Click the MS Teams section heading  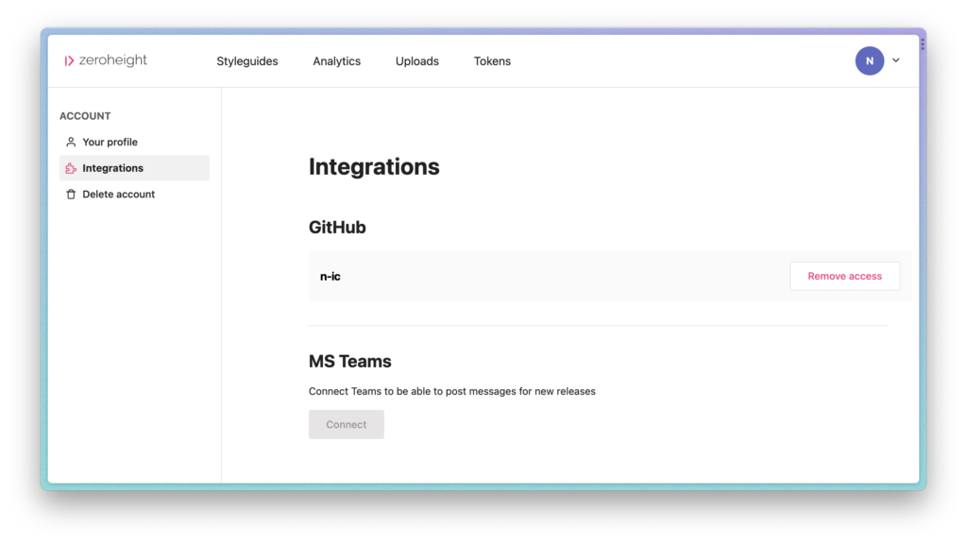pyautogui.click(x=349, y=361)
